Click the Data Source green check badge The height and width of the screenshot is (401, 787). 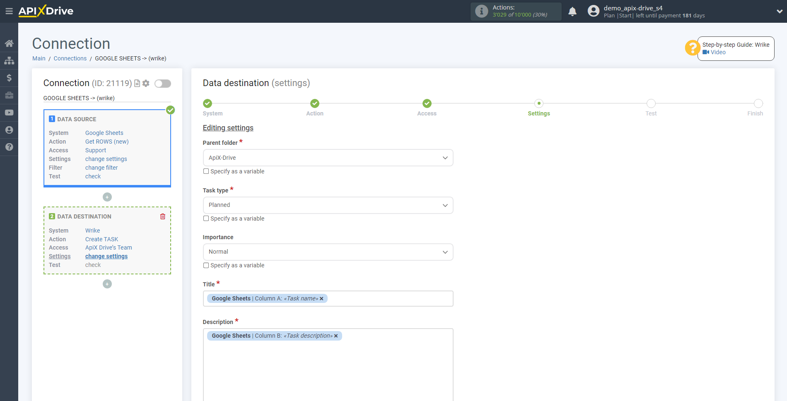point(170,110)
